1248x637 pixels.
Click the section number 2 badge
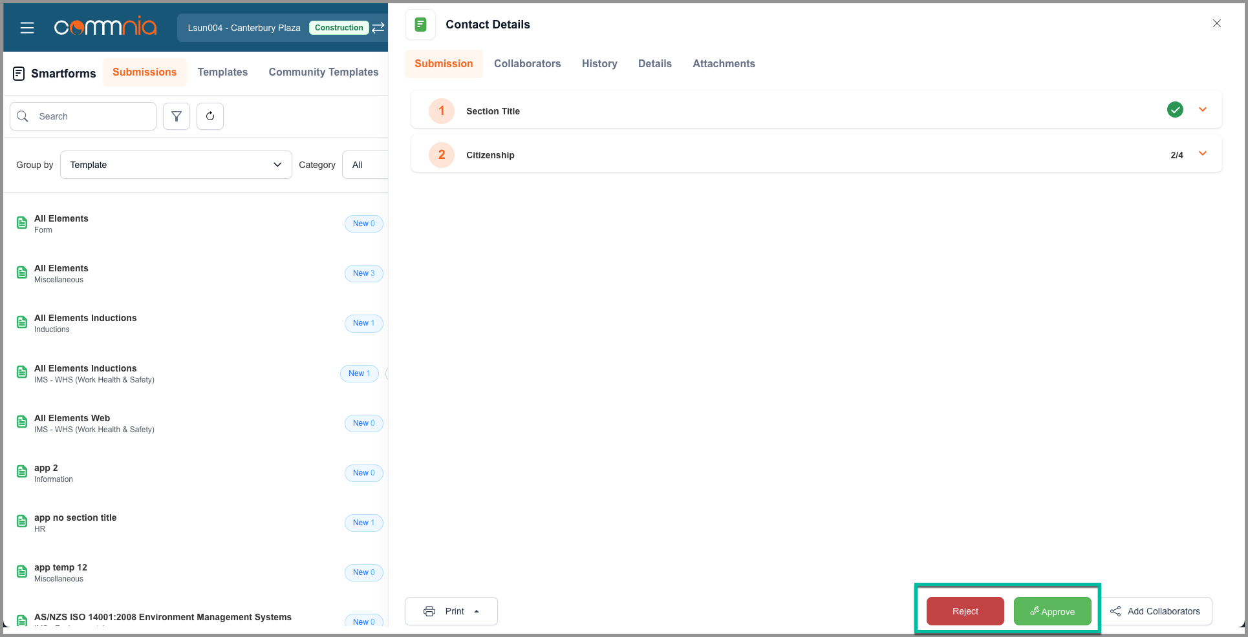point(442,154)
